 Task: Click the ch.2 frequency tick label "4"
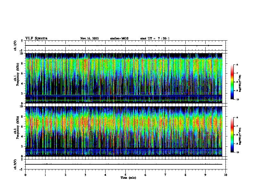click(x=22, y=136)
